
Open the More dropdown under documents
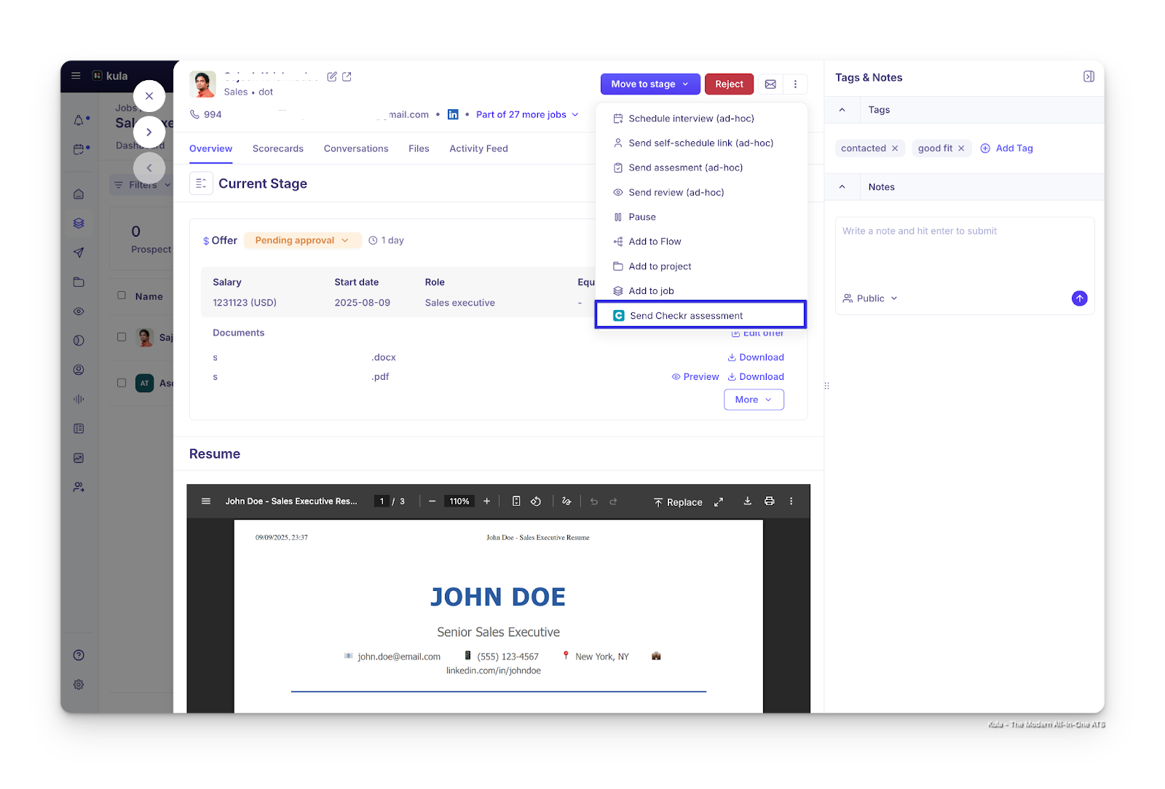754,400
